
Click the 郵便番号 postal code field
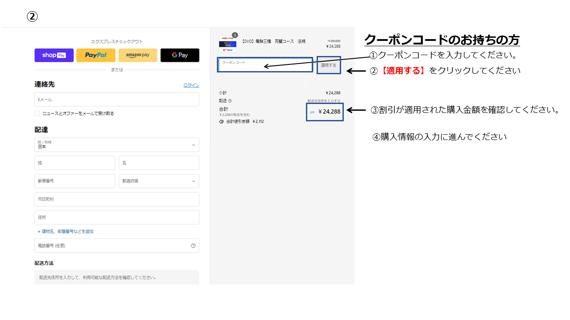[x=74, y=181]
